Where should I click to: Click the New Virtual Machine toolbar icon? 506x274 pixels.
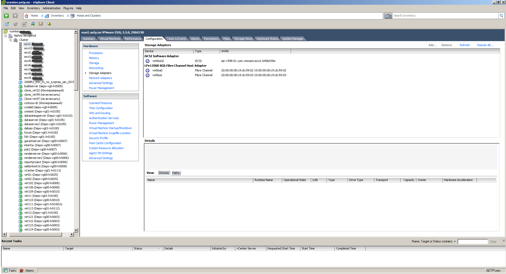tap(7, 24)
